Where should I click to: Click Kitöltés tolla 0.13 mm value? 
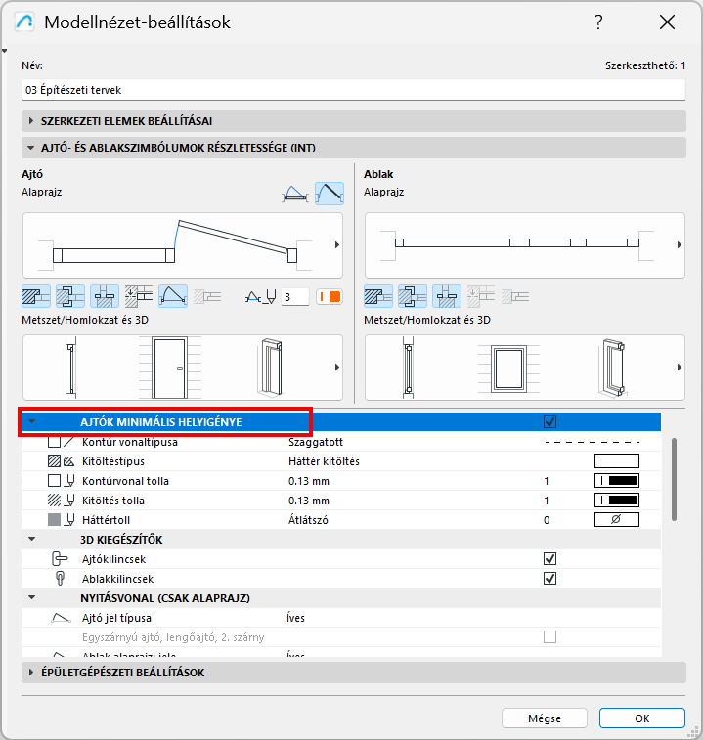(309, 501)
